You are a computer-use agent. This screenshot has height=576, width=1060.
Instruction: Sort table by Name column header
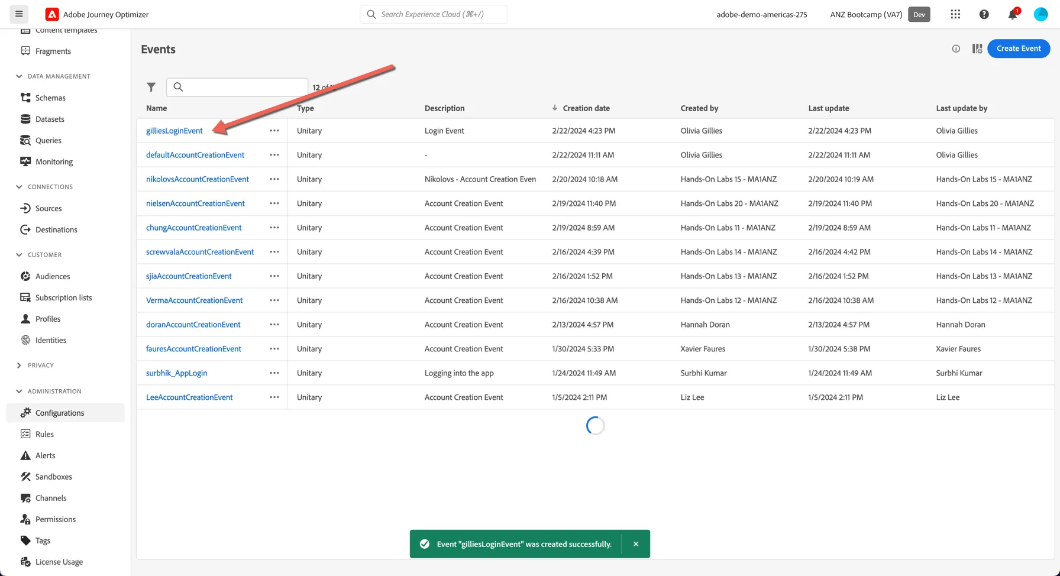point(157,108)
